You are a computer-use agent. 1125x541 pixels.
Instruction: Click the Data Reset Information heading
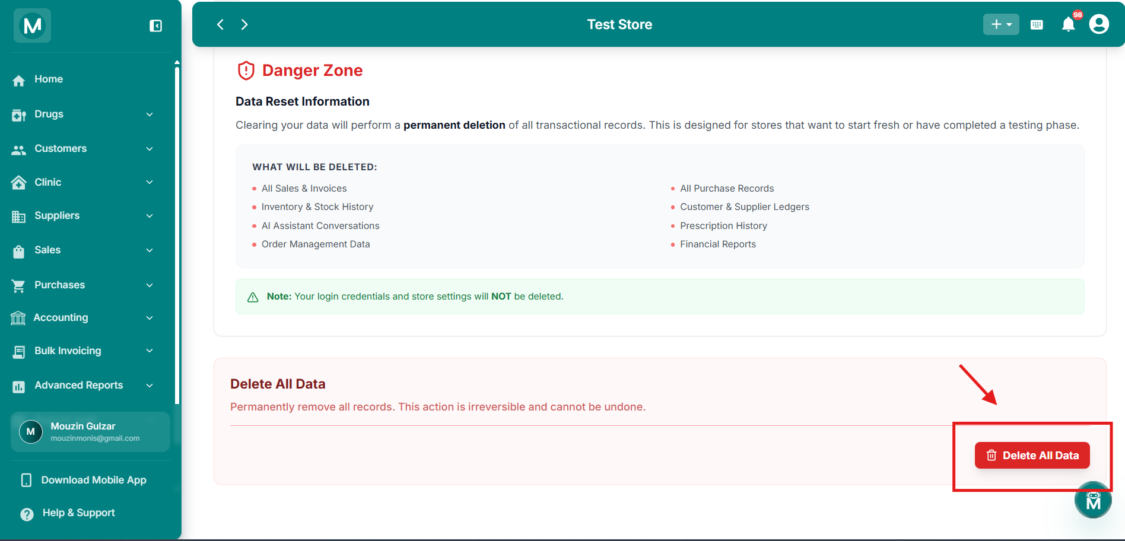303,101
